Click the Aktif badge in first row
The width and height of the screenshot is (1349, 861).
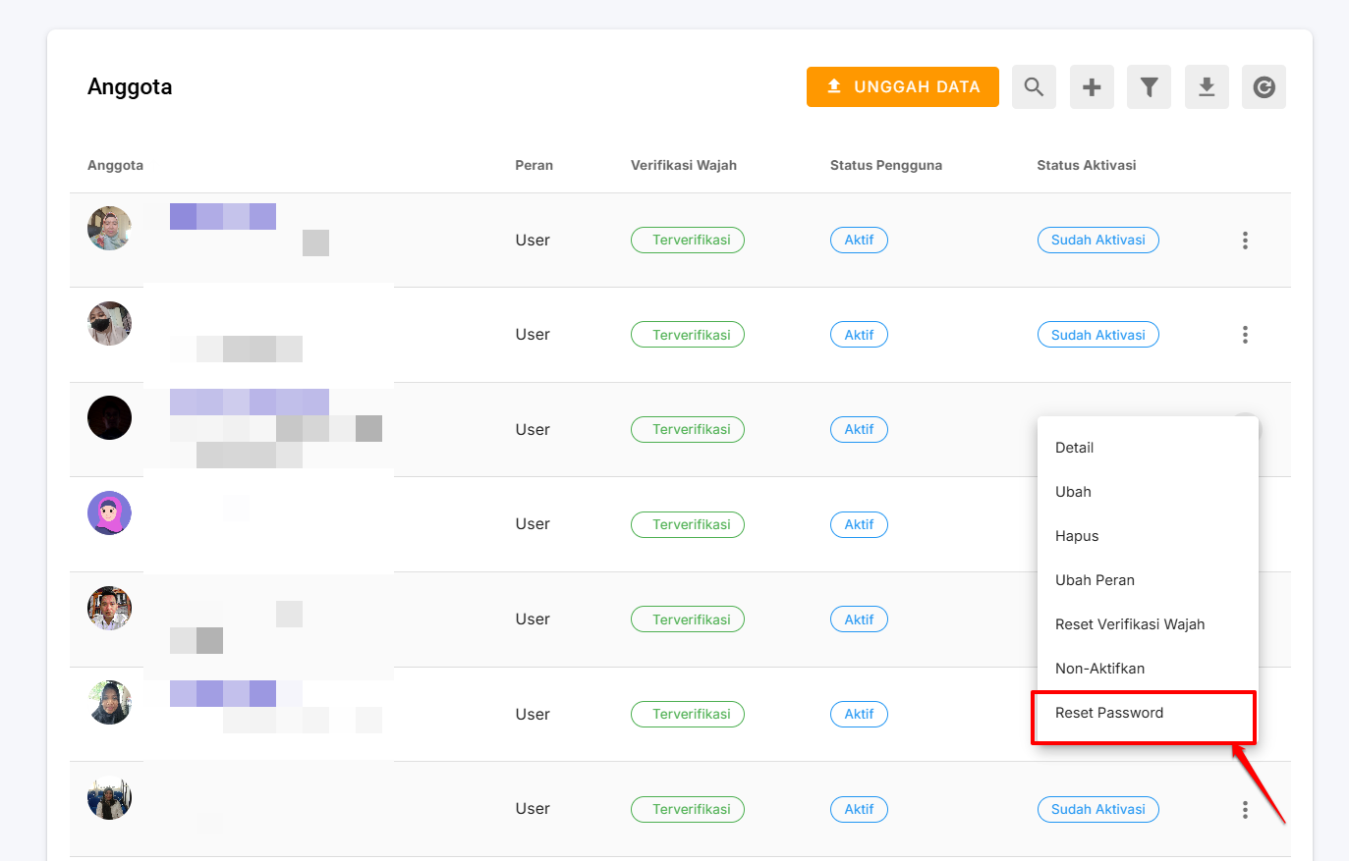[x=859, y=240]
